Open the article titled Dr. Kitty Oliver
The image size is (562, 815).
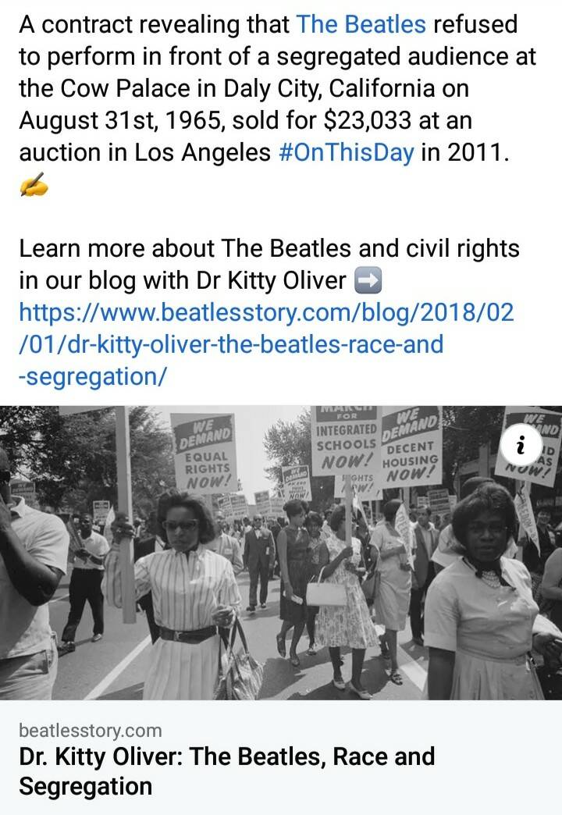(x=226, y=771)
